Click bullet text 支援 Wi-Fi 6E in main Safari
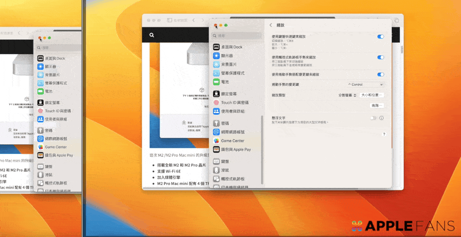The height and width of the screenshot is (237, 461). point(169,171)
